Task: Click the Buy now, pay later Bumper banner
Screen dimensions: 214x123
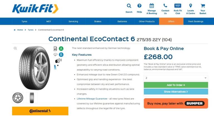Action: pos(176,104)
